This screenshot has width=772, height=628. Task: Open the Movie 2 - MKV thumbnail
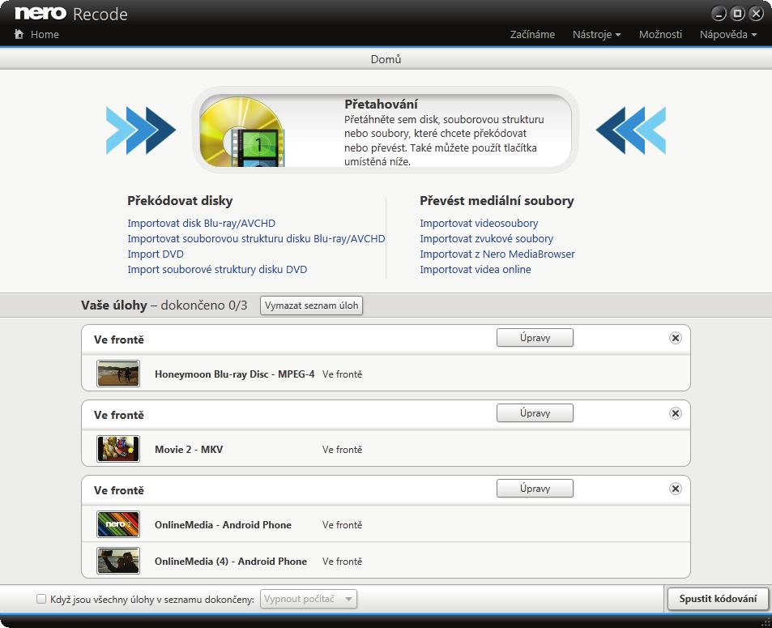118,449
